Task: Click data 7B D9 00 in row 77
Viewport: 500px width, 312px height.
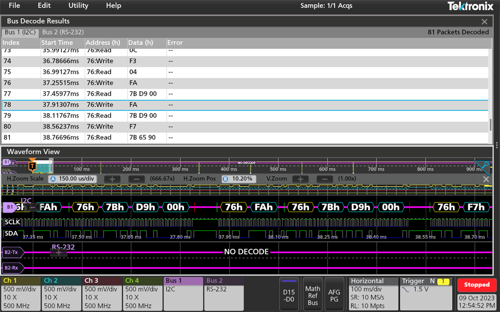Action: click(x=143, y=94)
